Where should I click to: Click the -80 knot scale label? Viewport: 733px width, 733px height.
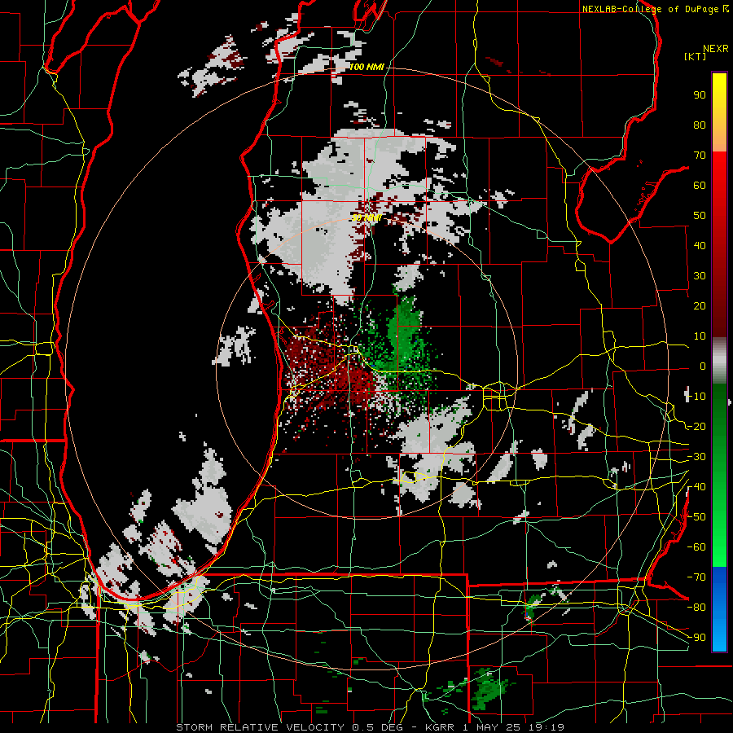coord(696,608)
